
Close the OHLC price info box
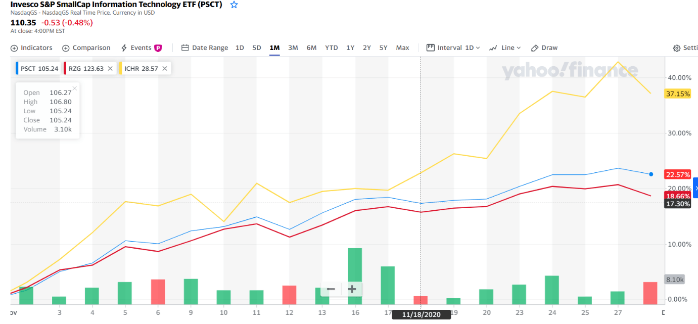pos(75,88)
